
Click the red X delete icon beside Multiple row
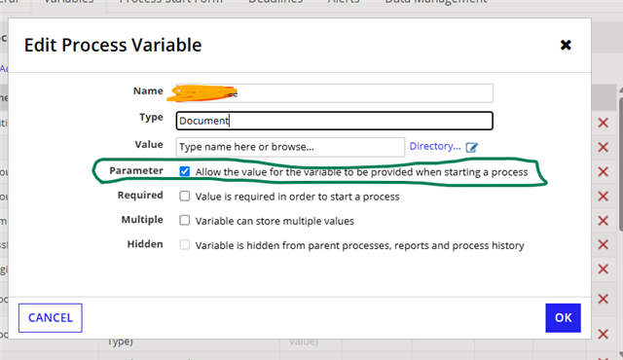[x=604, y=221]
